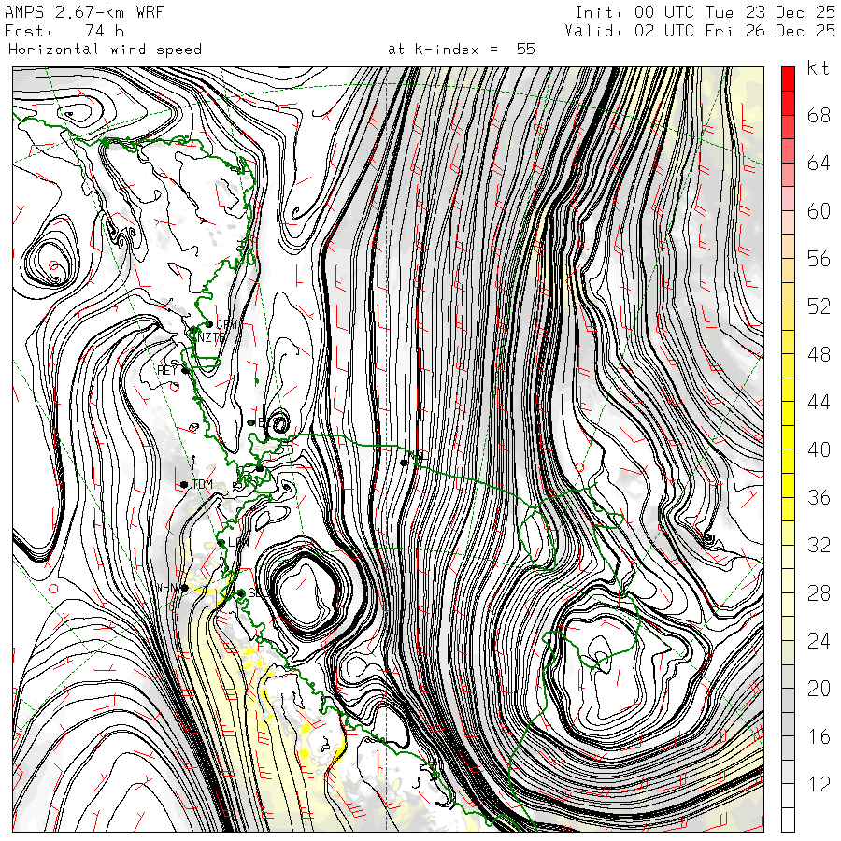Select the WHN station marker dot
The width and height of the screenshot is (841, 841).
click(x=185, y=588)
